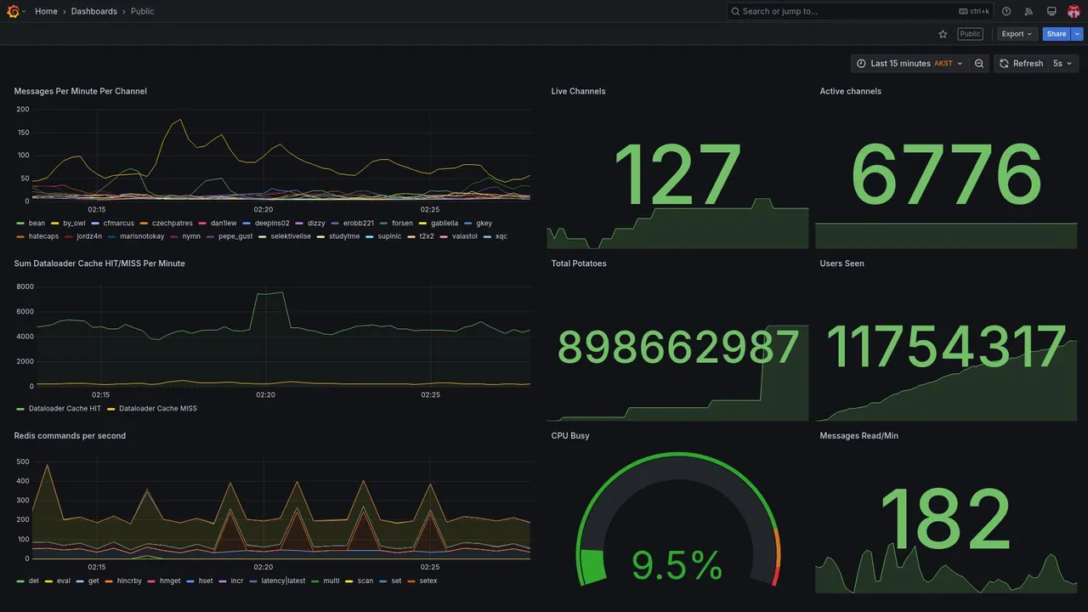Zoom out the time range
This screenshot has height=612, width=1088.
click(x=979, y=64)
